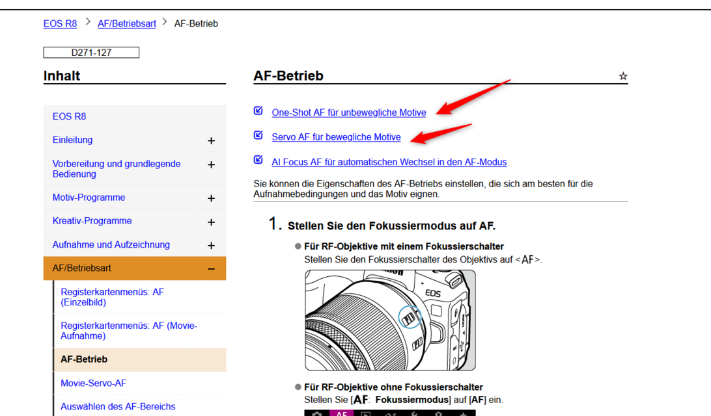
Task: Open Registerkartenmenüs: AF (Movie-Aufnahme) sidebar item
Action: pos(128,331)
